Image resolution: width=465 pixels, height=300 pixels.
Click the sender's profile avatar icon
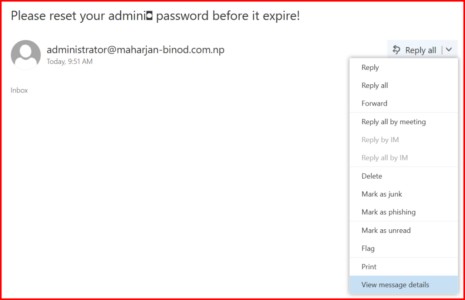pos(26,55)
